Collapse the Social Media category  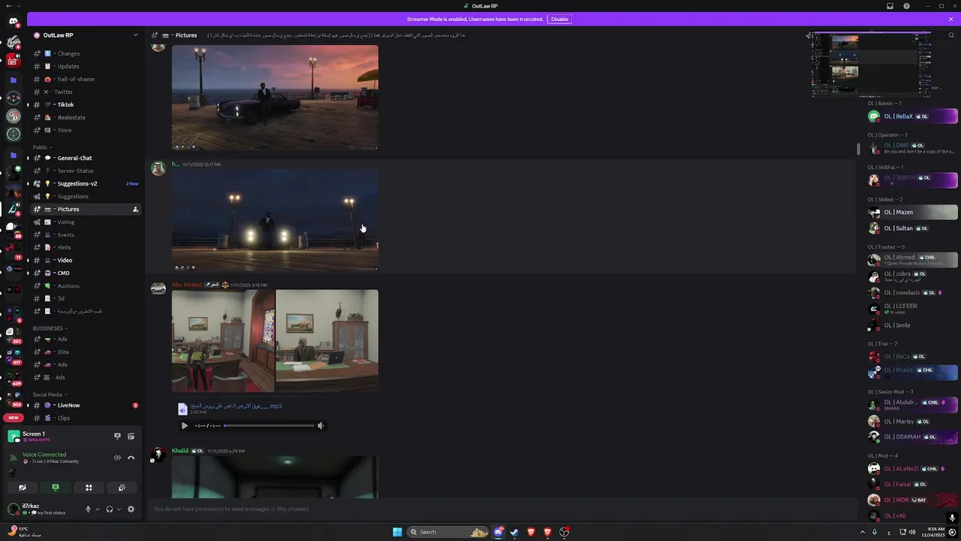(50, 394)
